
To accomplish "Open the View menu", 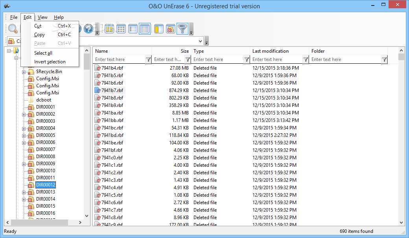I will (42, 17).
